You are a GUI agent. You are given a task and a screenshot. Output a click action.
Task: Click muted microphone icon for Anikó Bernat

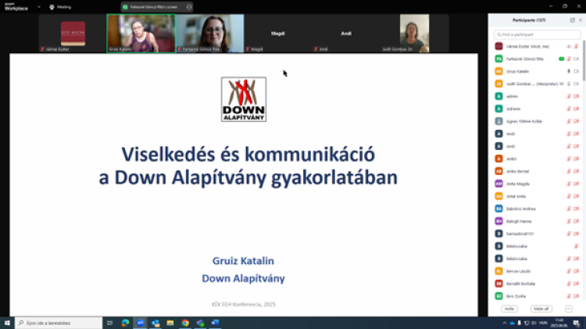coord(569,171)
